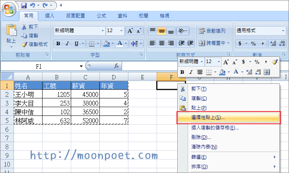Click the 複製格式 format painter in ribbon

click(24, 44)
